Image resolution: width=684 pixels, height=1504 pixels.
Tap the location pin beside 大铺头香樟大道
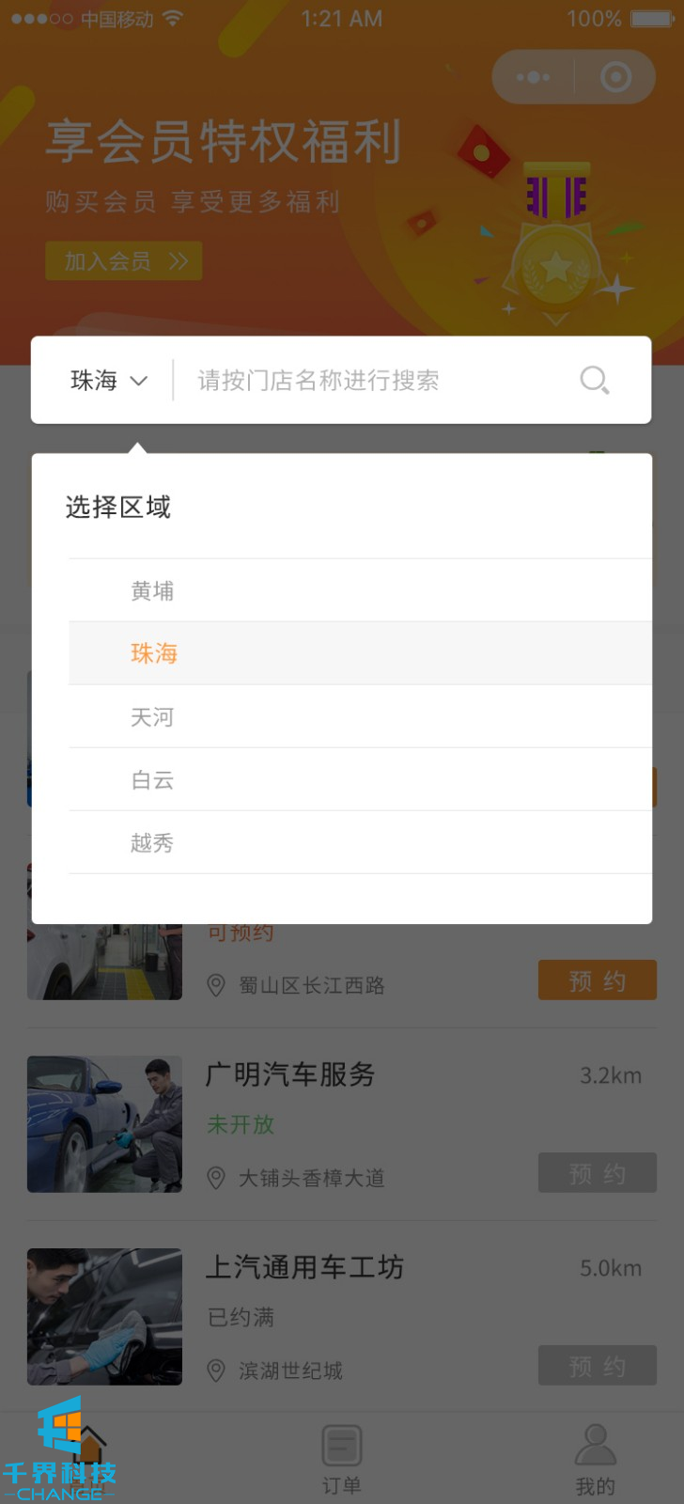coord(216,1178)
